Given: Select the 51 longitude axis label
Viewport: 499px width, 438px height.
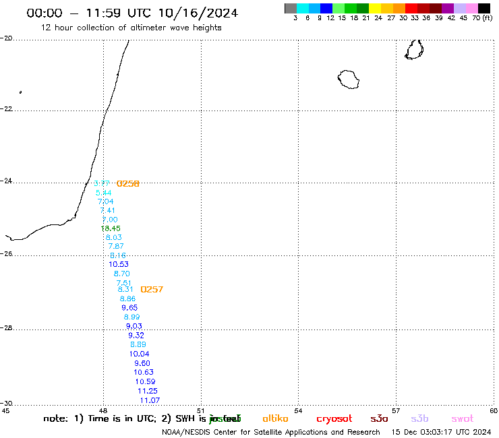Looking at the screenshot, I should [200, 410].
